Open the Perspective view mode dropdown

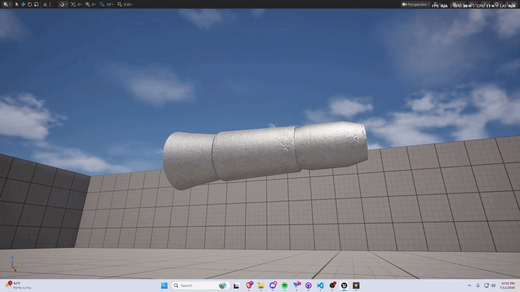tap(416, 5)
